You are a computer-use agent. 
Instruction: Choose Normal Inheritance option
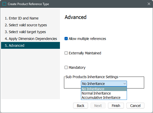click(104, 93)
